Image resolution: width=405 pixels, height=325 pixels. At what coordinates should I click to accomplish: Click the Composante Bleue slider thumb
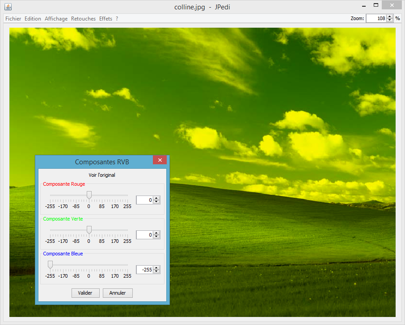51,265
